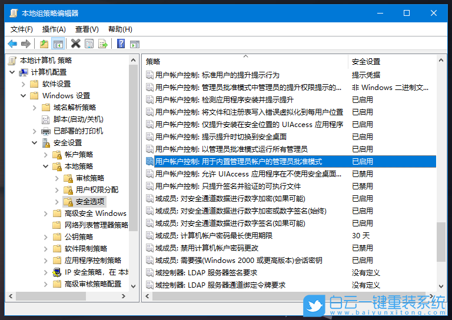
Task: Click the 帐户策略 folder icon
Action: coord(57,155)
